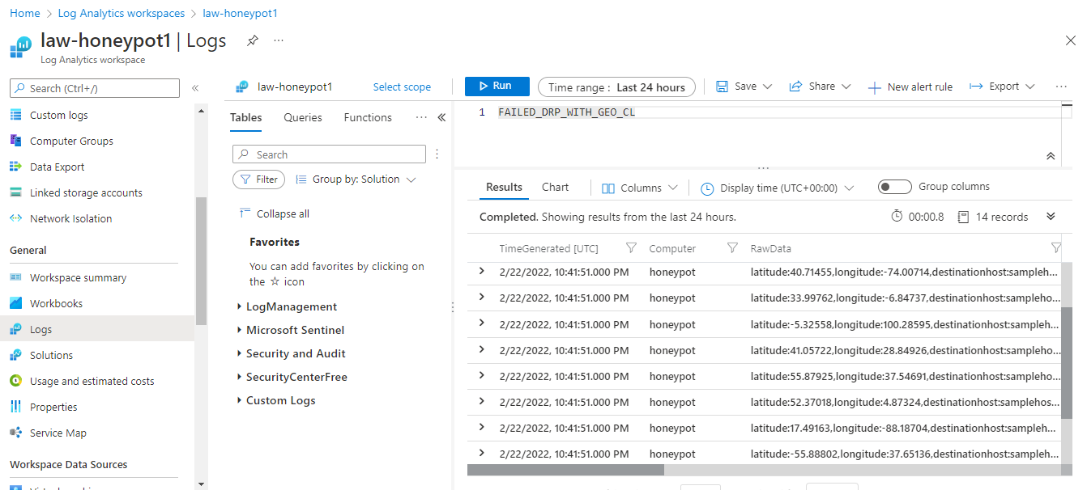1087x490 pixels.
Task: Open the search options vertical ellipsis
Action: point(437,154)
